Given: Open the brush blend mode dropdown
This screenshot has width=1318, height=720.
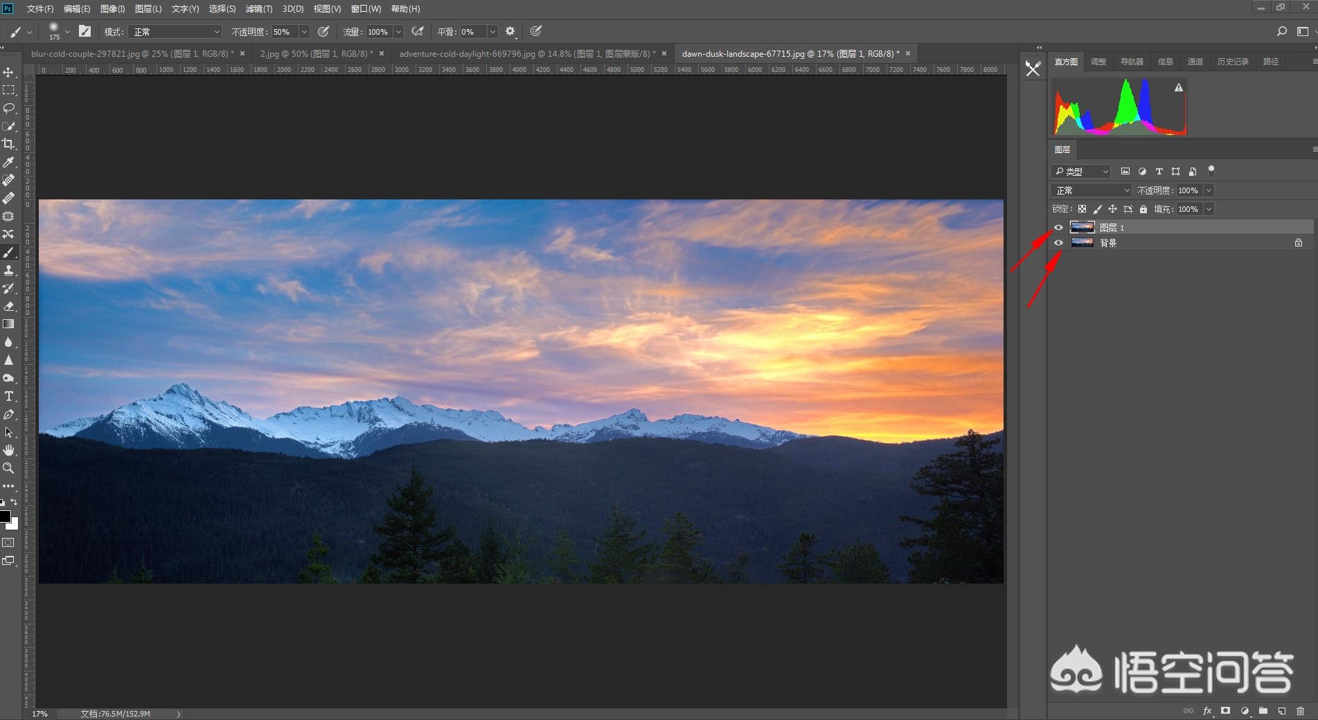Looking at the screenshot, I should [x=175, y=32].
